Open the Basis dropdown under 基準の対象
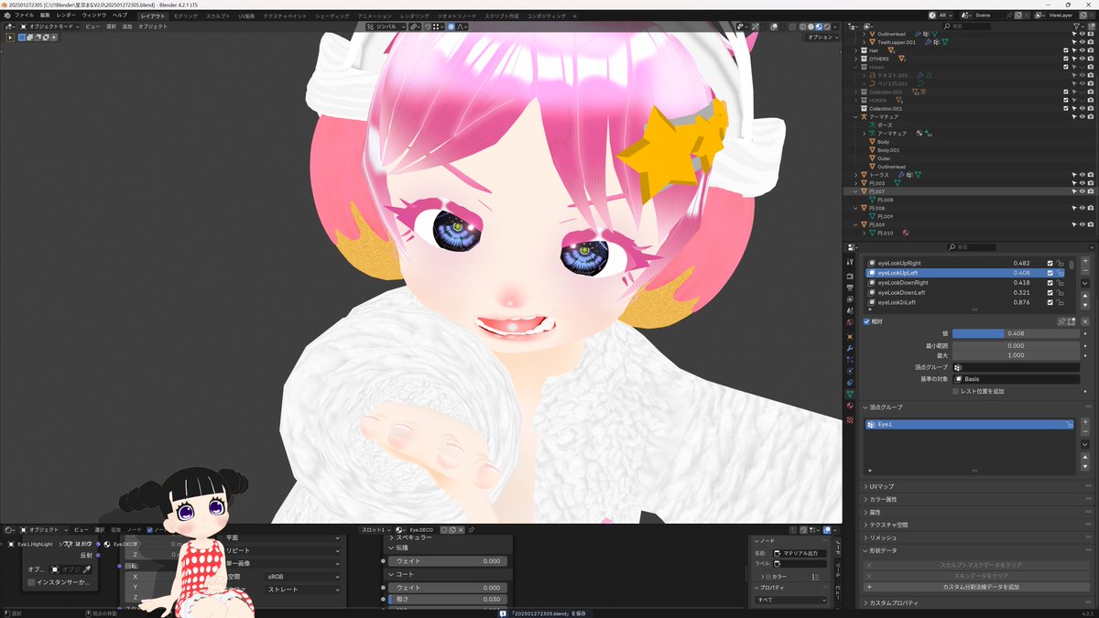This screenshot has width=1099, height=618. pyautogui.click(x=1015, y=378)
